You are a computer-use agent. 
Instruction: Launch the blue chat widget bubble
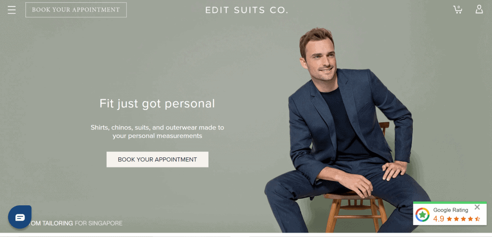(x=20, y=217)
